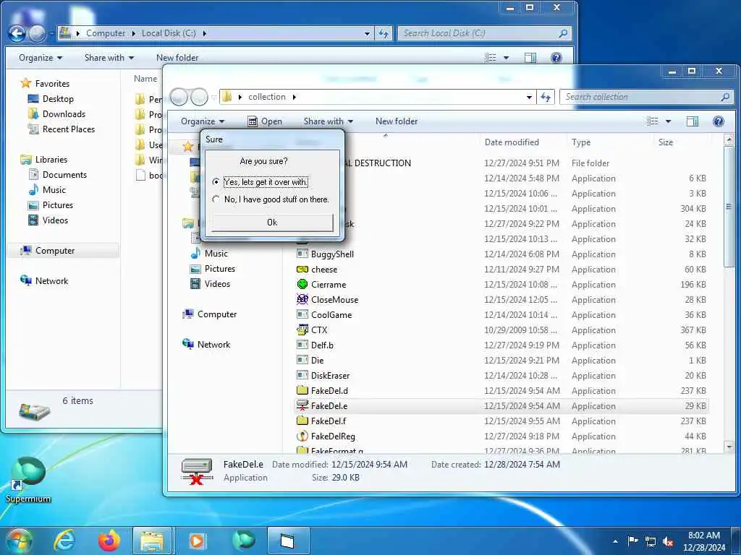Image resolution: width=741 pixels, height=555 pixels.
Task: Click the Back arrow in the Local Disk window
Action: click(17, 33)
